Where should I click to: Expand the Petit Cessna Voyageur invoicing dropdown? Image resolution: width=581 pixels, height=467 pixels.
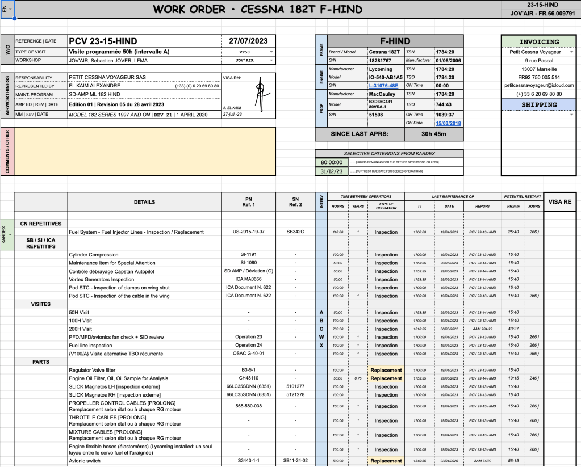(x=571, y=52)
